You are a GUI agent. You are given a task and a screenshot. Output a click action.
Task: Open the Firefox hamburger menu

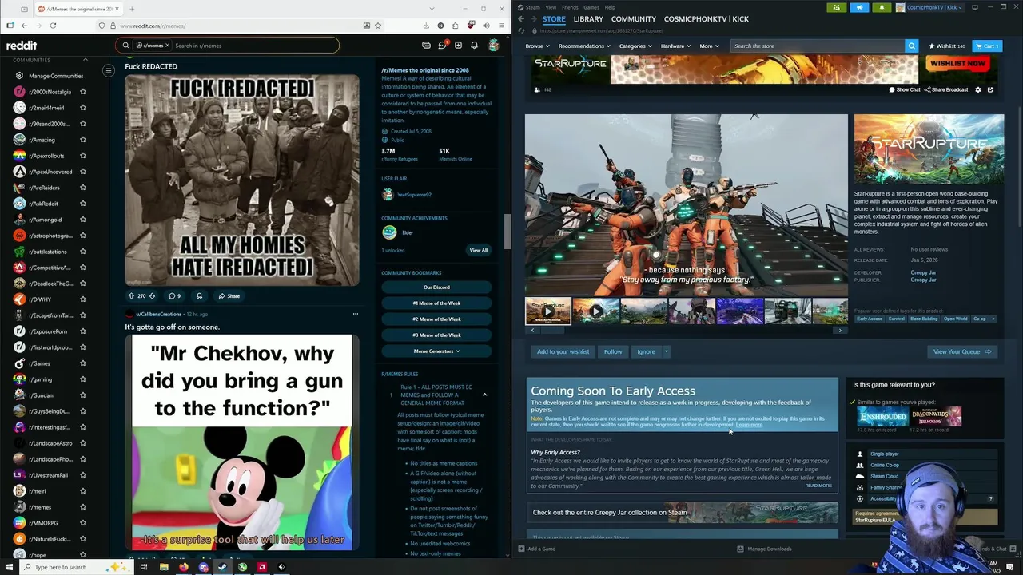click(x=500, y=26)
